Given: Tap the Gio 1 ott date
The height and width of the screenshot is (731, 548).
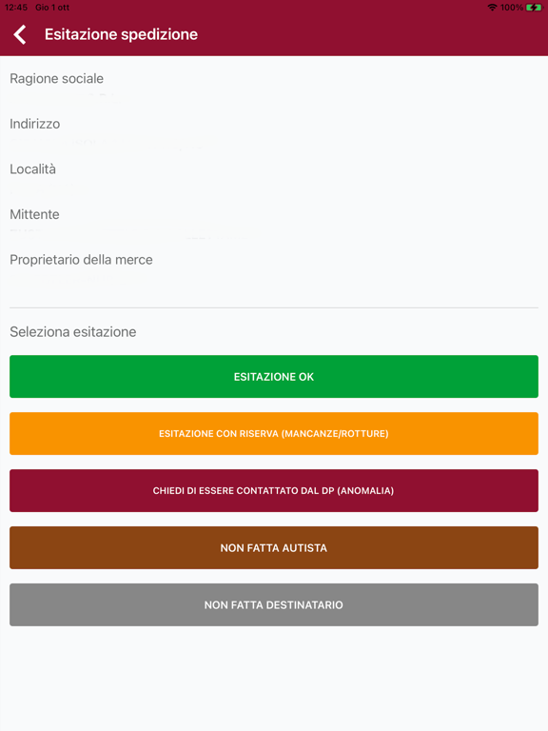Looking at the screenshot, I should [52, 8].
